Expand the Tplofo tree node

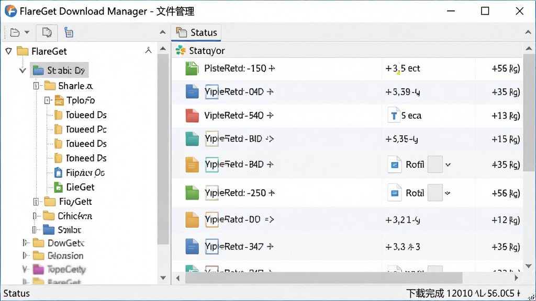(47, 100)
